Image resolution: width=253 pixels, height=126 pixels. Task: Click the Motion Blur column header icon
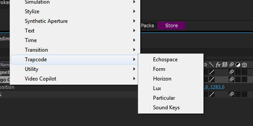click(x=231, y=65)
